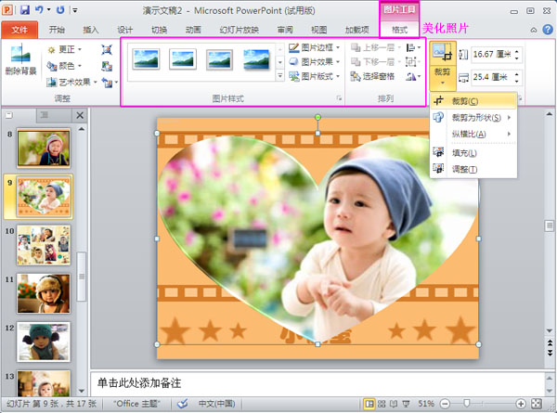Switch to the View (视图) tab

click(319, 30)
